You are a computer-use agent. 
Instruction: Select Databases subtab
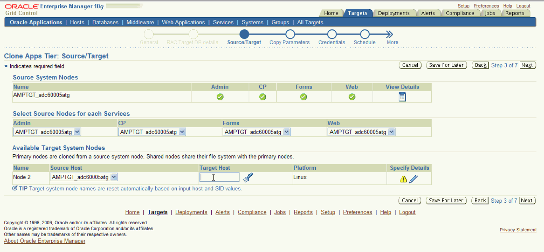point(105,22)
